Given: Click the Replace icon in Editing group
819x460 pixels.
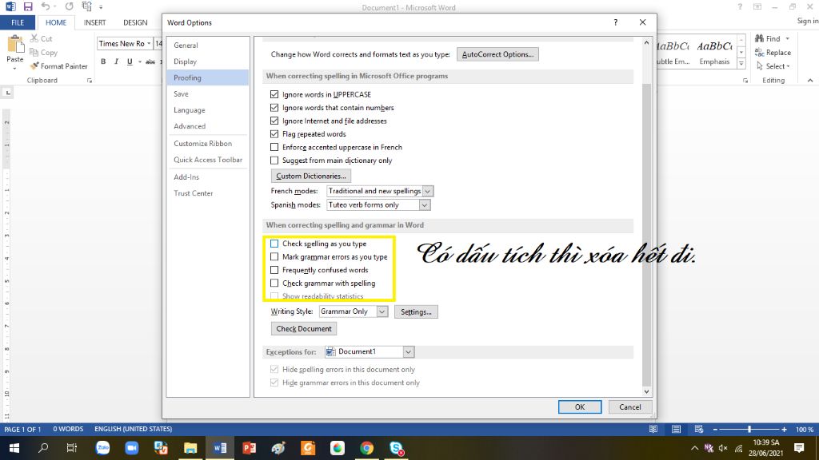Looking at the screenshot, I should pyautogui.click(x=760, y=52).
